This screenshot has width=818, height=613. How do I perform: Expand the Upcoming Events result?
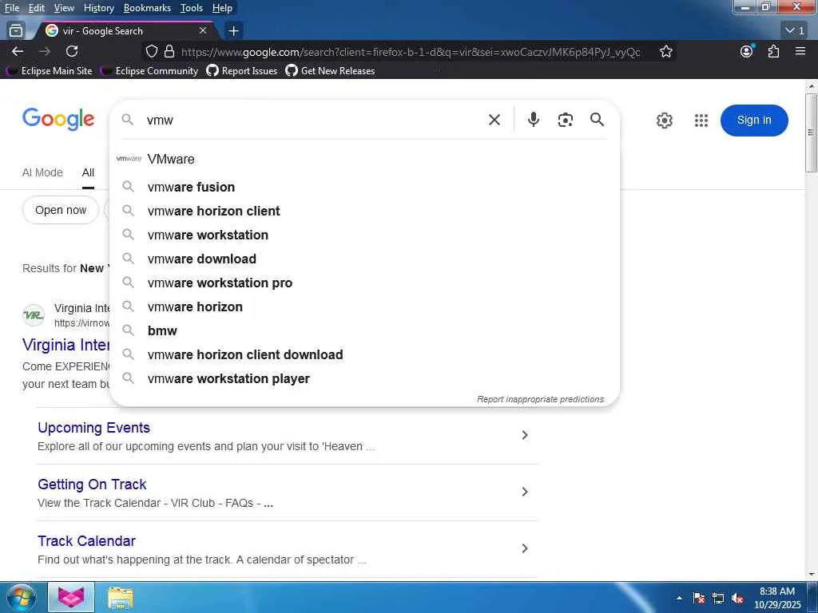[x=525, y=435]
